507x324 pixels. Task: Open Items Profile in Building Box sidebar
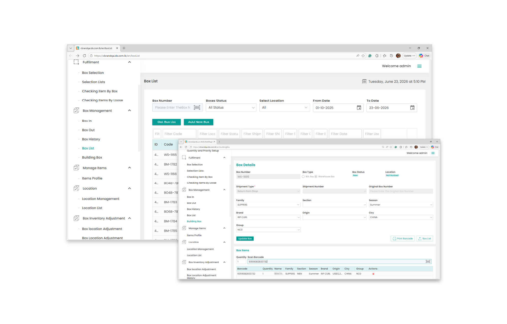[194, 235]
